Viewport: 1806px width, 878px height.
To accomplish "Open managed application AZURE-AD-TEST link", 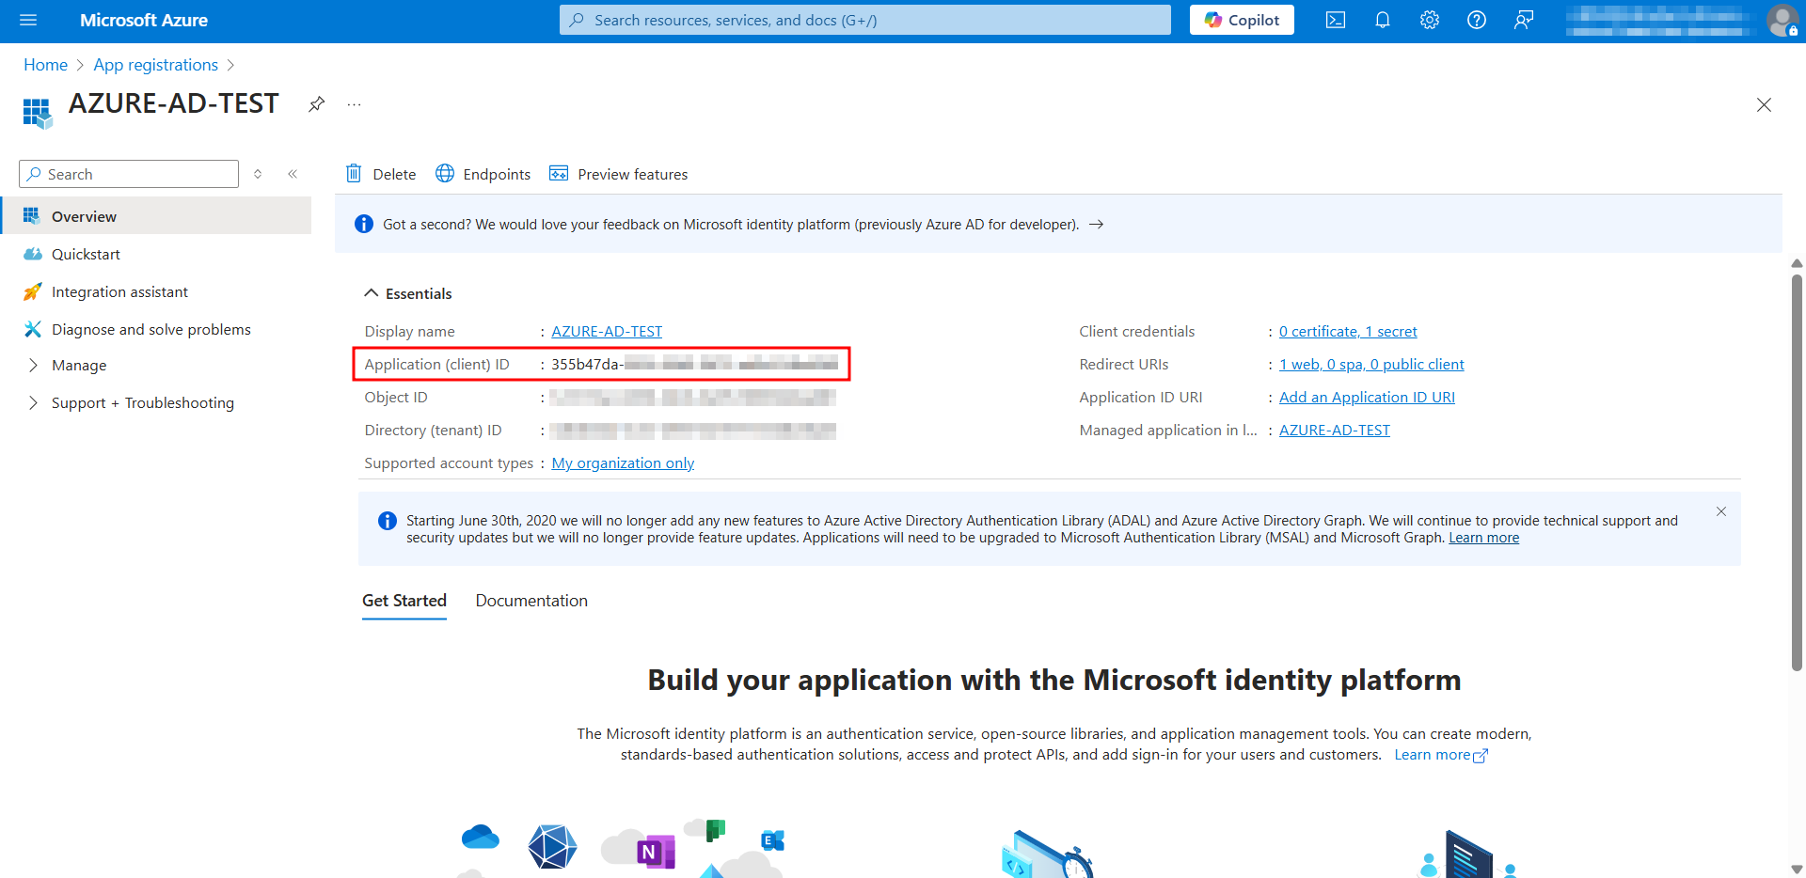I will pos(1334,430).
